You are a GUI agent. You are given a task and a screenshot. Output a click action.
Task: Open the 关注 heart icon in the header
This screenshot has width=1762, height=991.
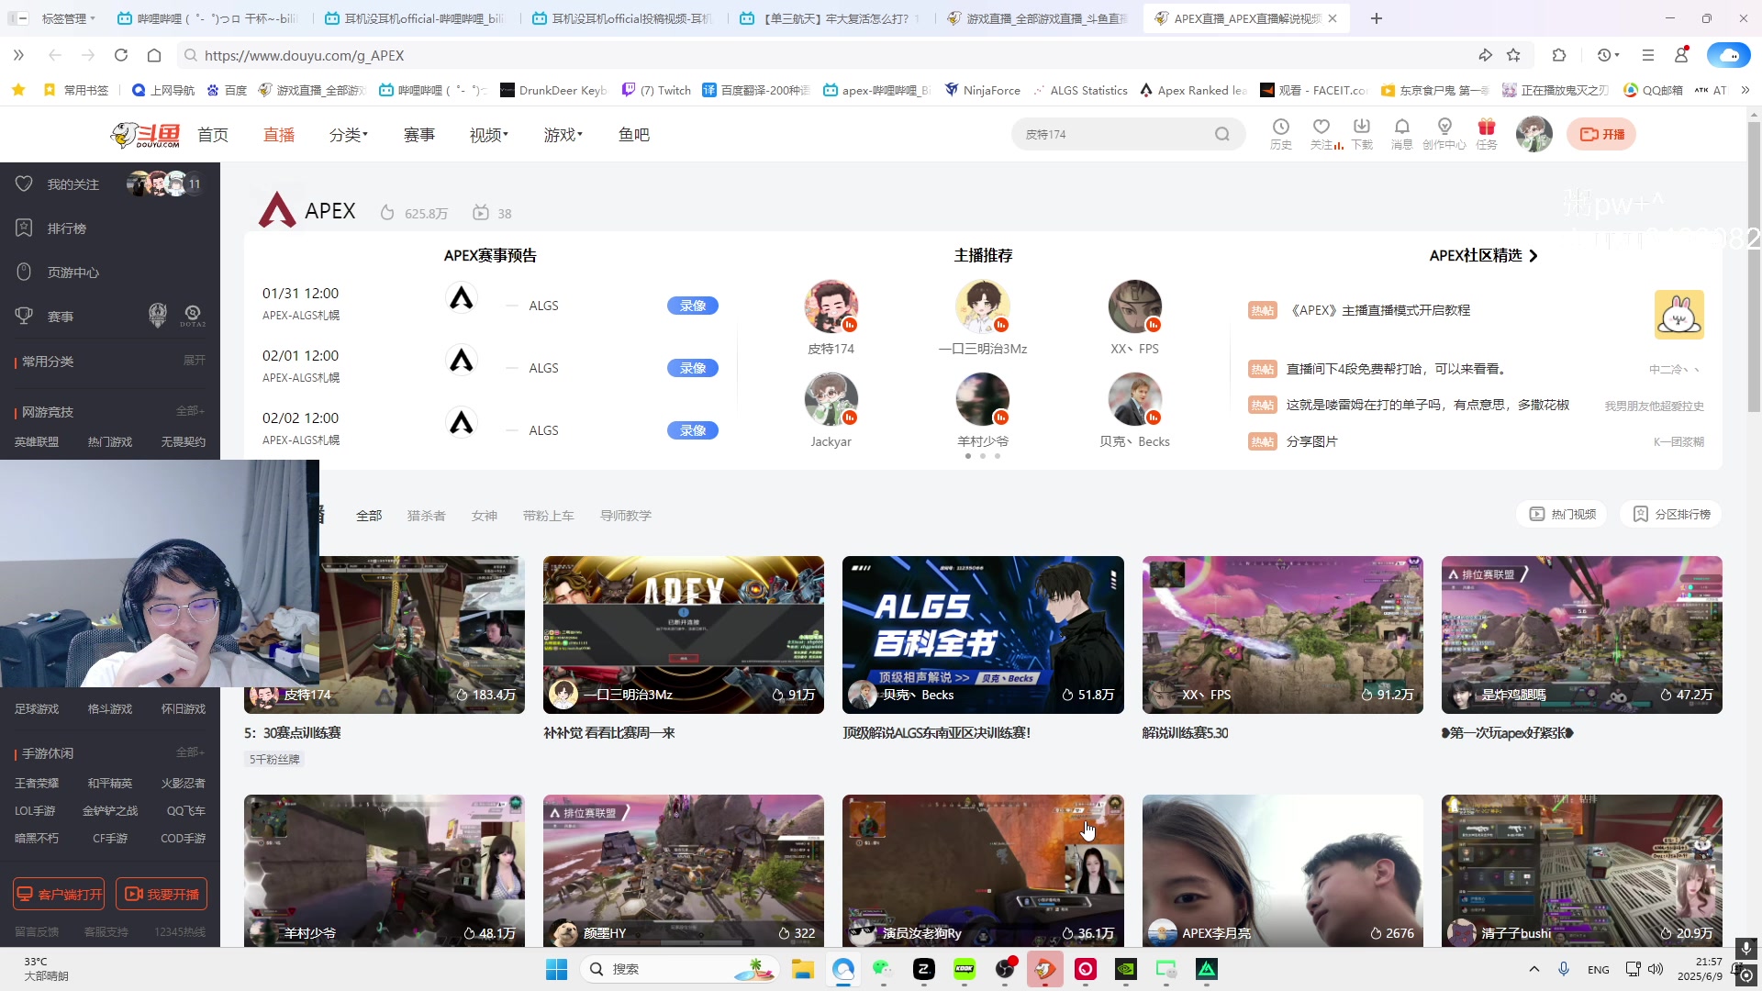1321,133
